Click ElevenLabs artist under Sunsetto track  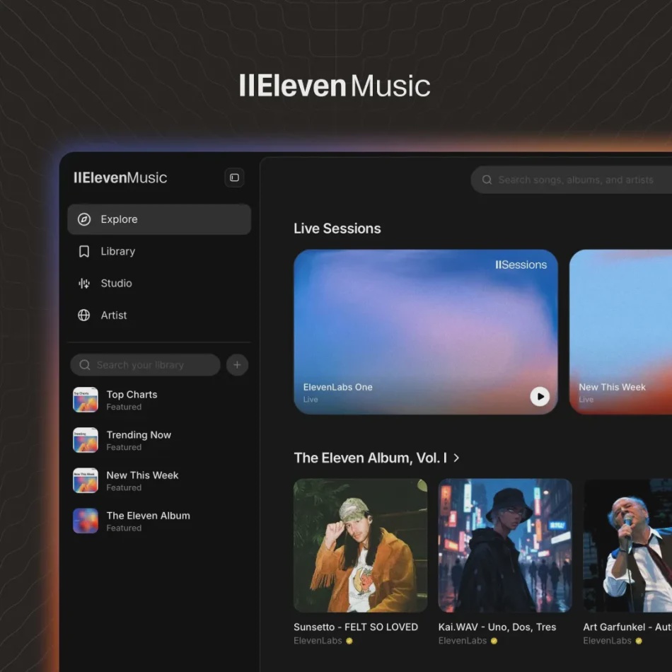coord(318,641)
